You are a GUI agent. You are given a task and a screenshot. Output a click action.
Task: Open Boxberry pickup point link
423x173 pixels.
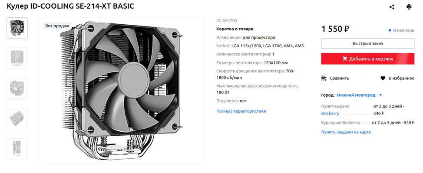pyautogui.click(x=330, y=114)
